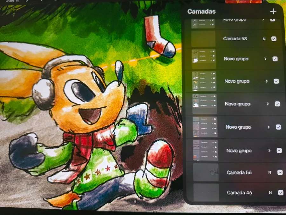This screenshot has height=215, width=286.
Task: Toggle visibility of Novo grupo two rows below Camada 58
Action: point(276,81)
